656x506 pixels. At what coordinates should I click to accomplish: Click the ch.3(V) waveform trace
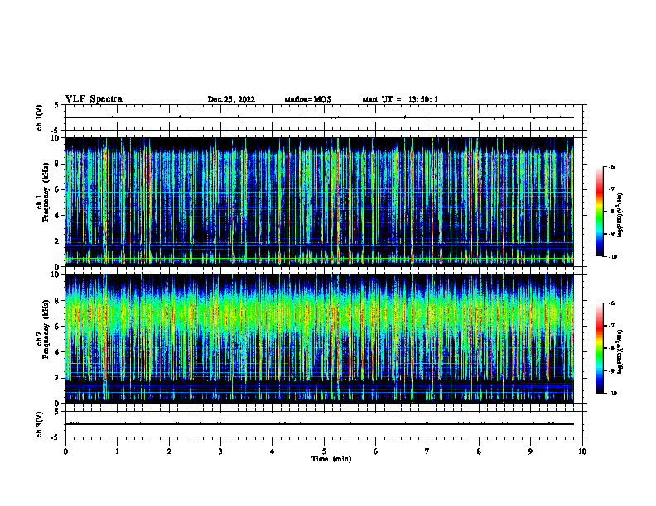pos(320,424)
